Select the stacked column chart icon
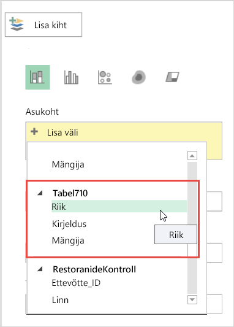Viewport: 234px width, 327px height. 37,77
